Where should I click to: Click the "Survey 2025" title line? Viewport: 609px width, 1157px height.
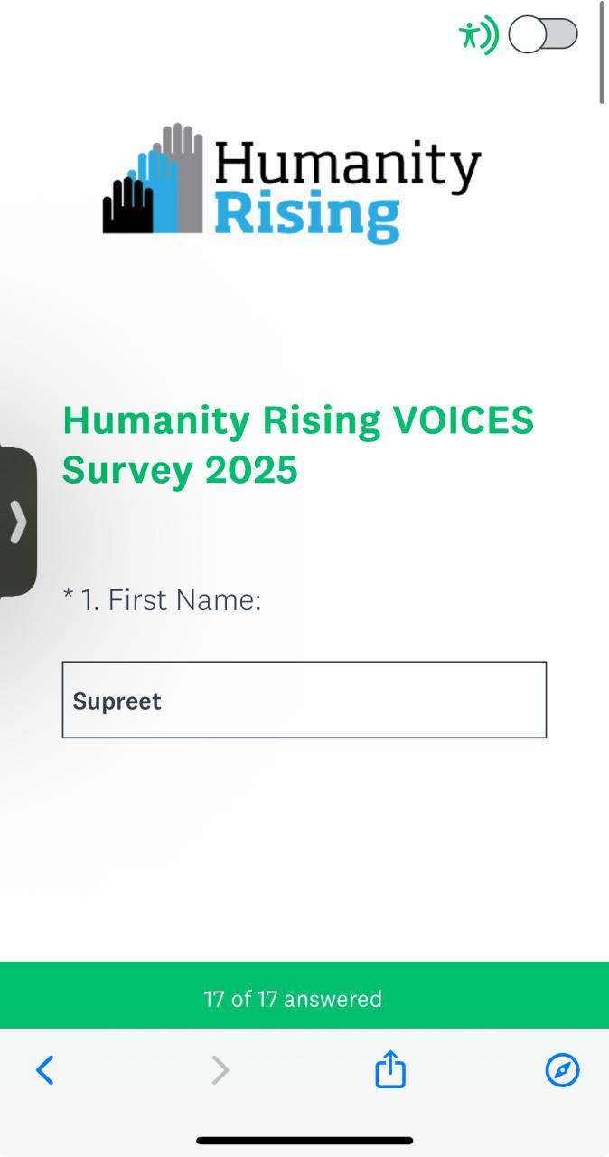point(180,470)
